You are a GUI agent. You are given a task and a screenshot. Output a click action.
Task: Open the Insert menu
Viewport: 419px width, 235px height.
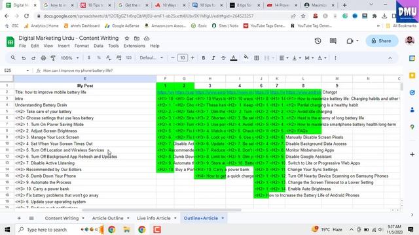pyautogui.click(x=64, y=46)
